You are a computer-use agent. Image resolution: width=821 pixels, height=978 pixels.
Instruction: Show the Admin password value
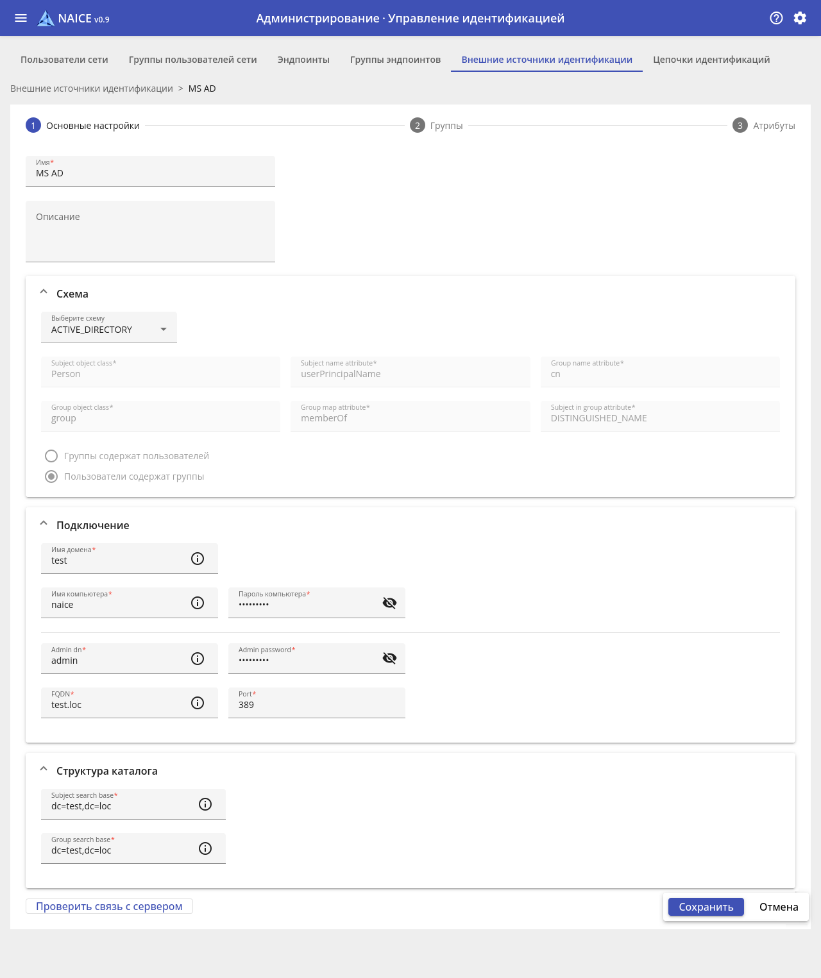pyautogui.click(x=389, y=659)
